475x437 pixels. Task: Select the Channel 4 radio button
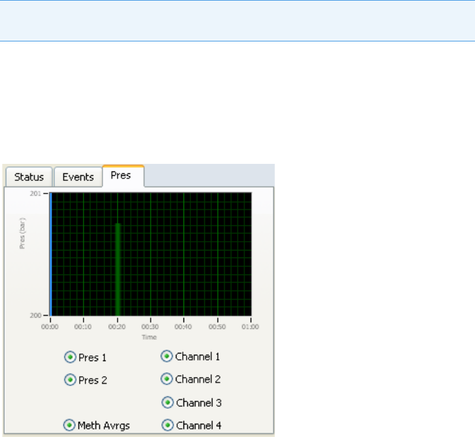pos(168,425)
